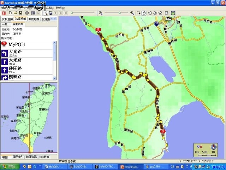Play the route simulation
This screenshot has height=170, width=226.
56,13
